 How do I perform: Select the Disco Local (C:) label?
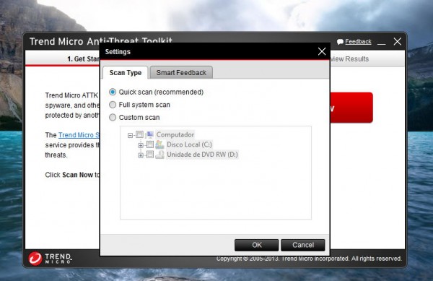tap(189, 144)
